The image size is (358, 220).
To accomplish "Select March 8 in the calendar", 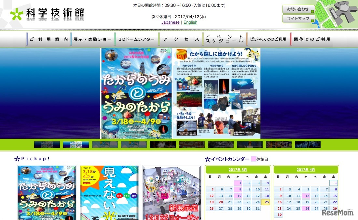I will pyautogui.click(x=238, y=189).
